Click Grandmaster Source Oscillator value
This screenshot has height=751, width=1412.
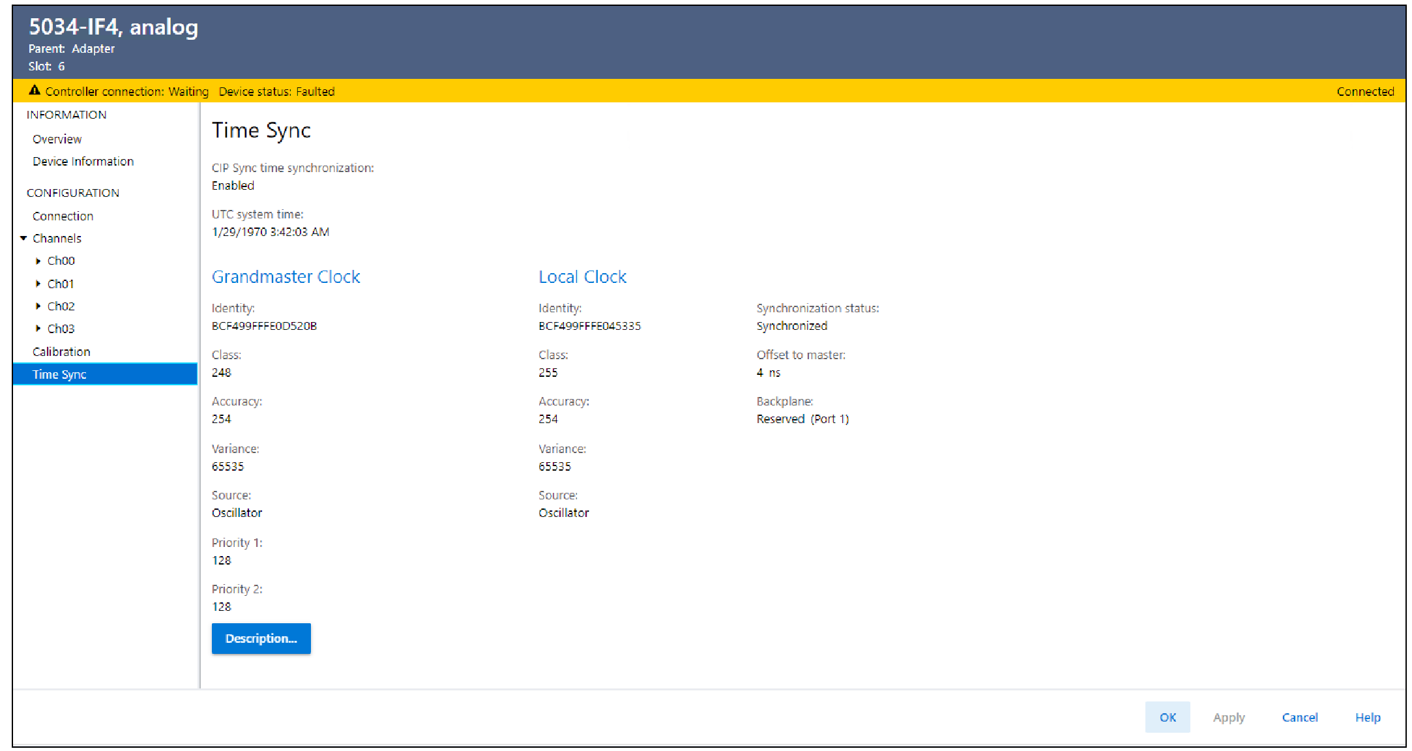tap(237, 512)
